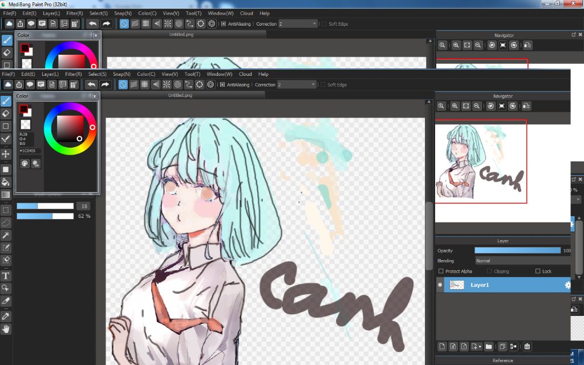The image size is (584, 365).
Task: Choose the Eyedropper tool
Action: tap(6, 317)
